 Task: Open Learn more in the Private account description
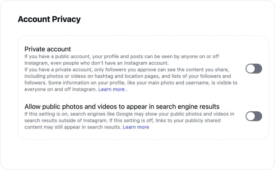111,89
